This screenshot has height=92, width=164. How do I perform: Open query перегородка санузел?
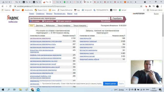(x=87, y=56)
